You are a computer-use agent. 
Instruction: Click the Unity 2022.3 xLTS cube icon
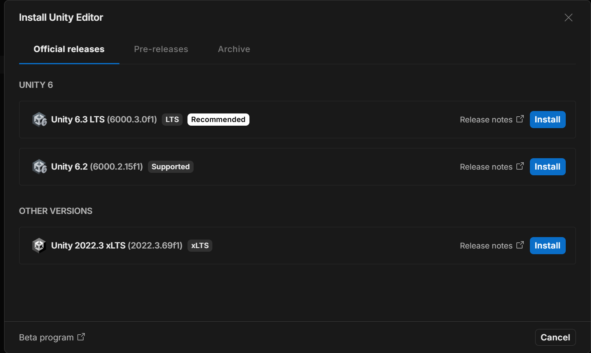coord(40,246)
